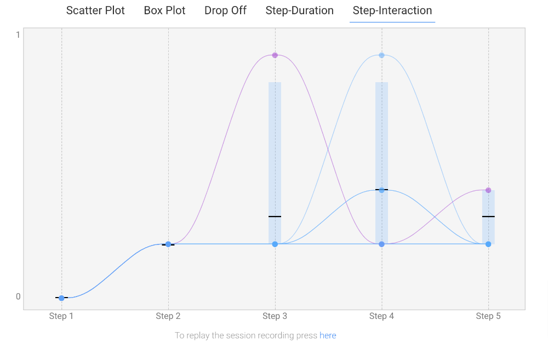Go to the Step-Duration tab
This screenshot has width=548, height=348.
click(299, 10)
